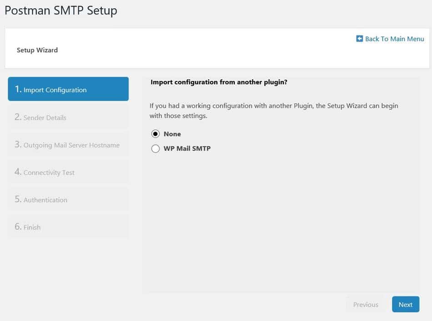This screenshot has height=321, width=432.
Task: Click the WP Mail SMTP label text
Action: 187,148
